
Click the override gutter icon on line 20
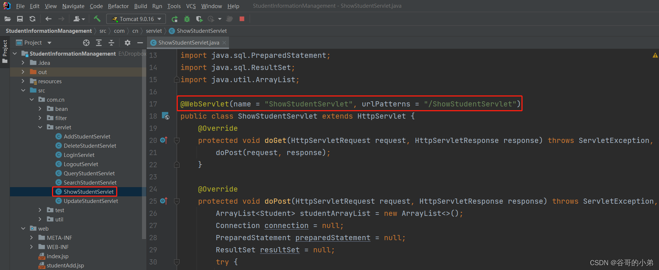[x=164, y=140]
